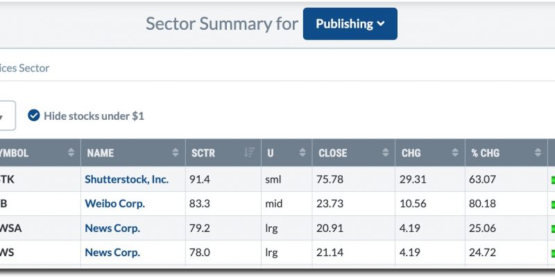Screen dimensions: 555x277
Task: Sort by SYMBOL column arrows
Action: tap(71, 152)
